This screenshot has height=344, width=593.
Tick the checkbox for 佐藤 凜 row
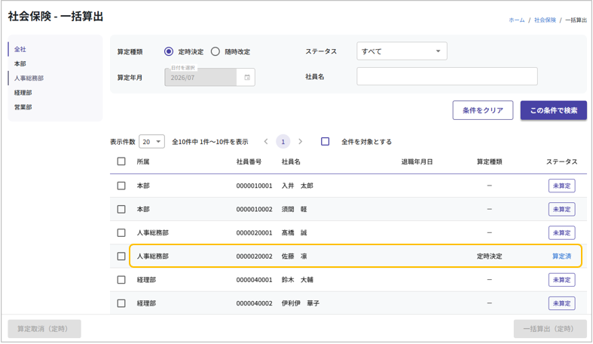click(x=121, y=256)
